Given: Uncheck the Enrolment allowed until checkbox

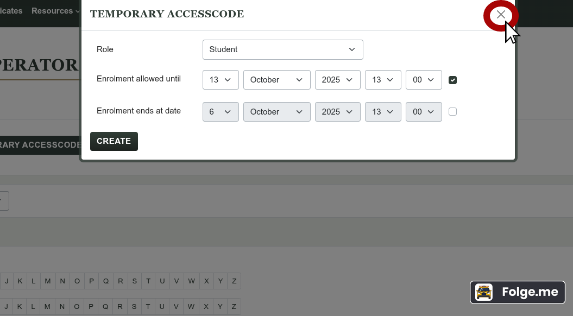Looking at the screenshot, I should (x=452, y=80).
